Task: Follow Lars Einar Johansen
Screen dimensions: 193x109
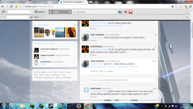Action: pyautogui.click(x=43, y=51)
